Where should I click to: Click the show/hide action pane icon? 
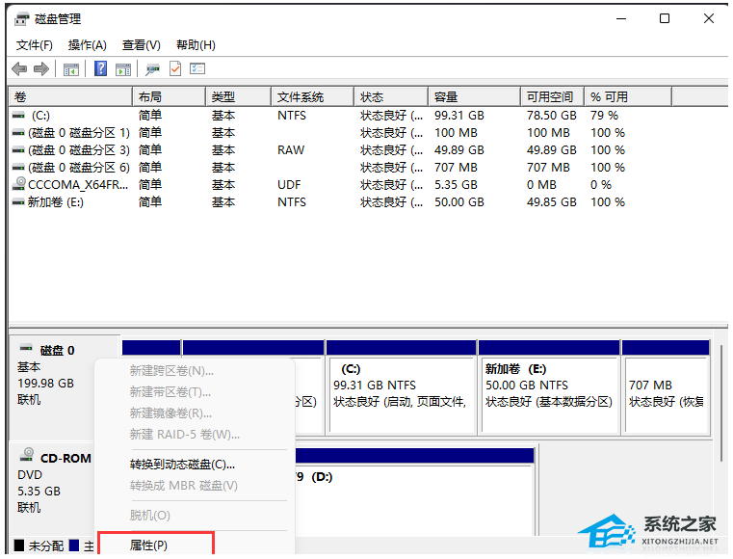tap(123, 69)
